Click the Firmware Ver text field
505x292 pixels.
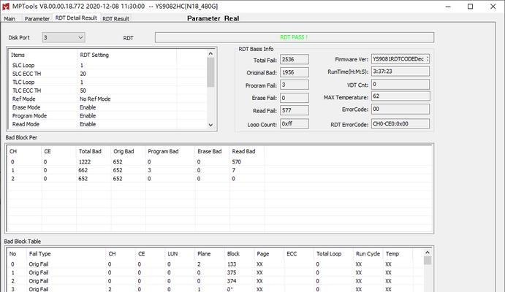(x=400, y=59)
